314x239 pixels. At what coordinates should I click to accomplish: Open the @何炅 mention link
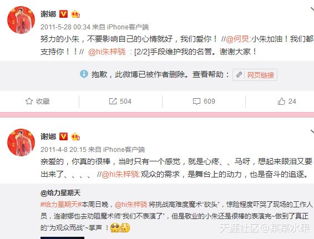237,39
